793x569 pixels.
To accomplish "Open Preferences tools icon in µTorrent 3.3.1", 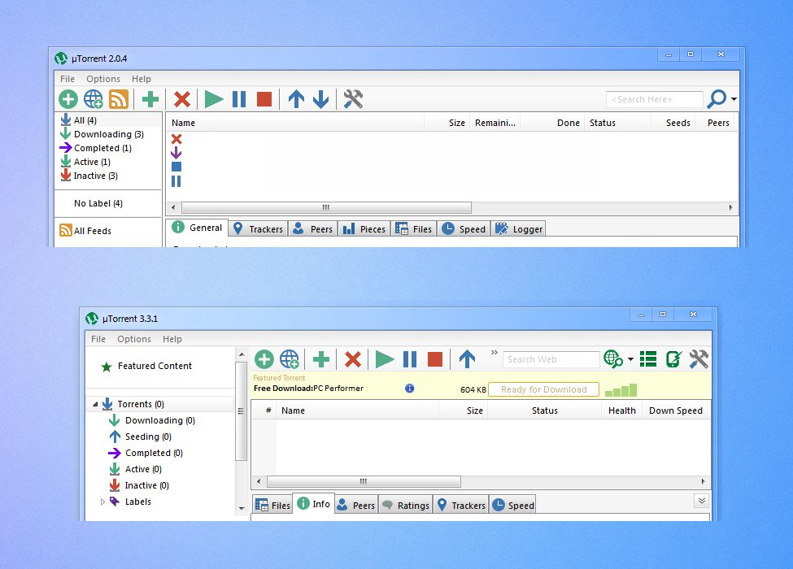I will click(x=699, y=359).
